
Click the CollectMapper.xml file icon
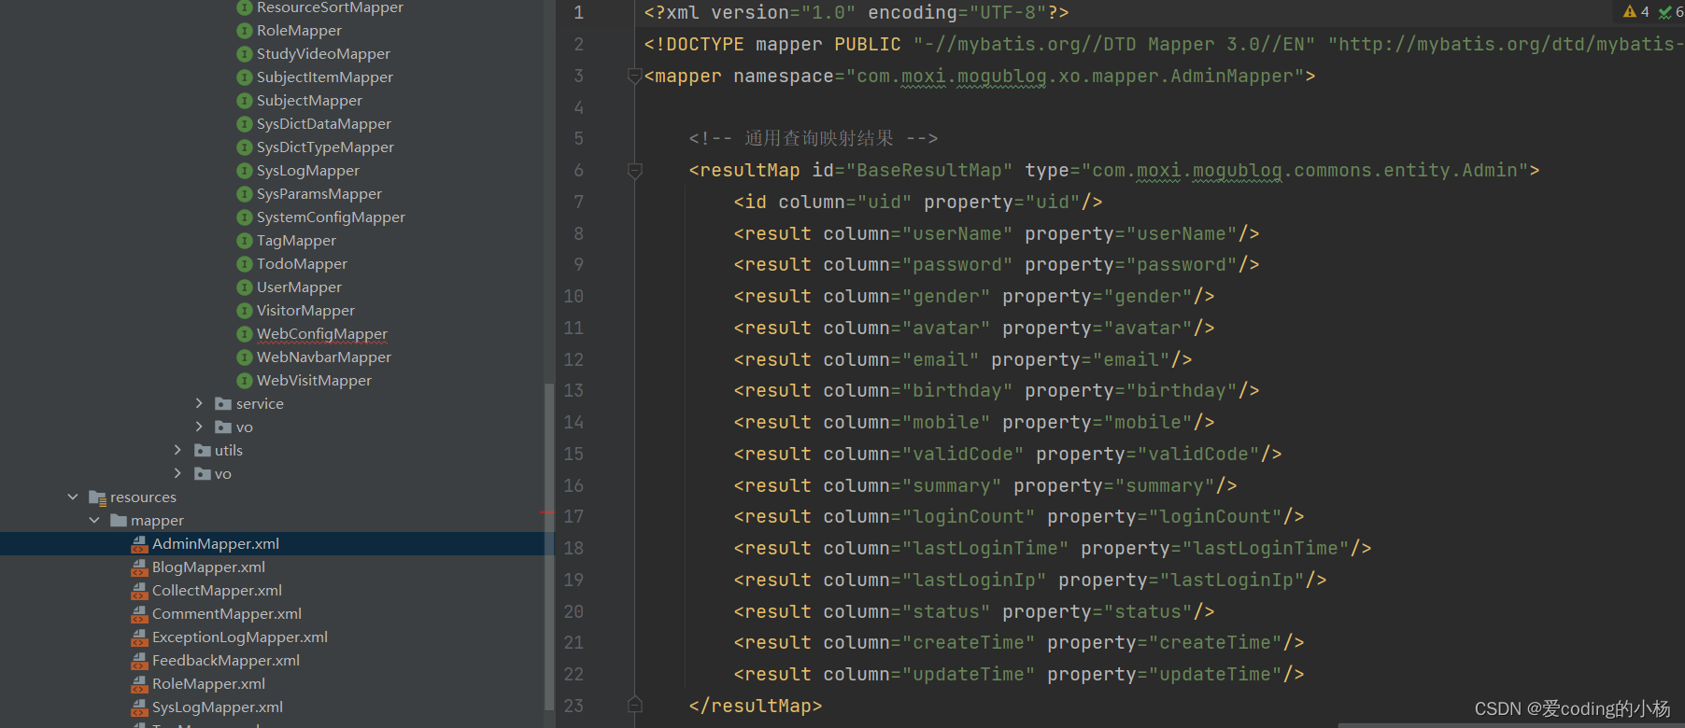coord(139,591)
